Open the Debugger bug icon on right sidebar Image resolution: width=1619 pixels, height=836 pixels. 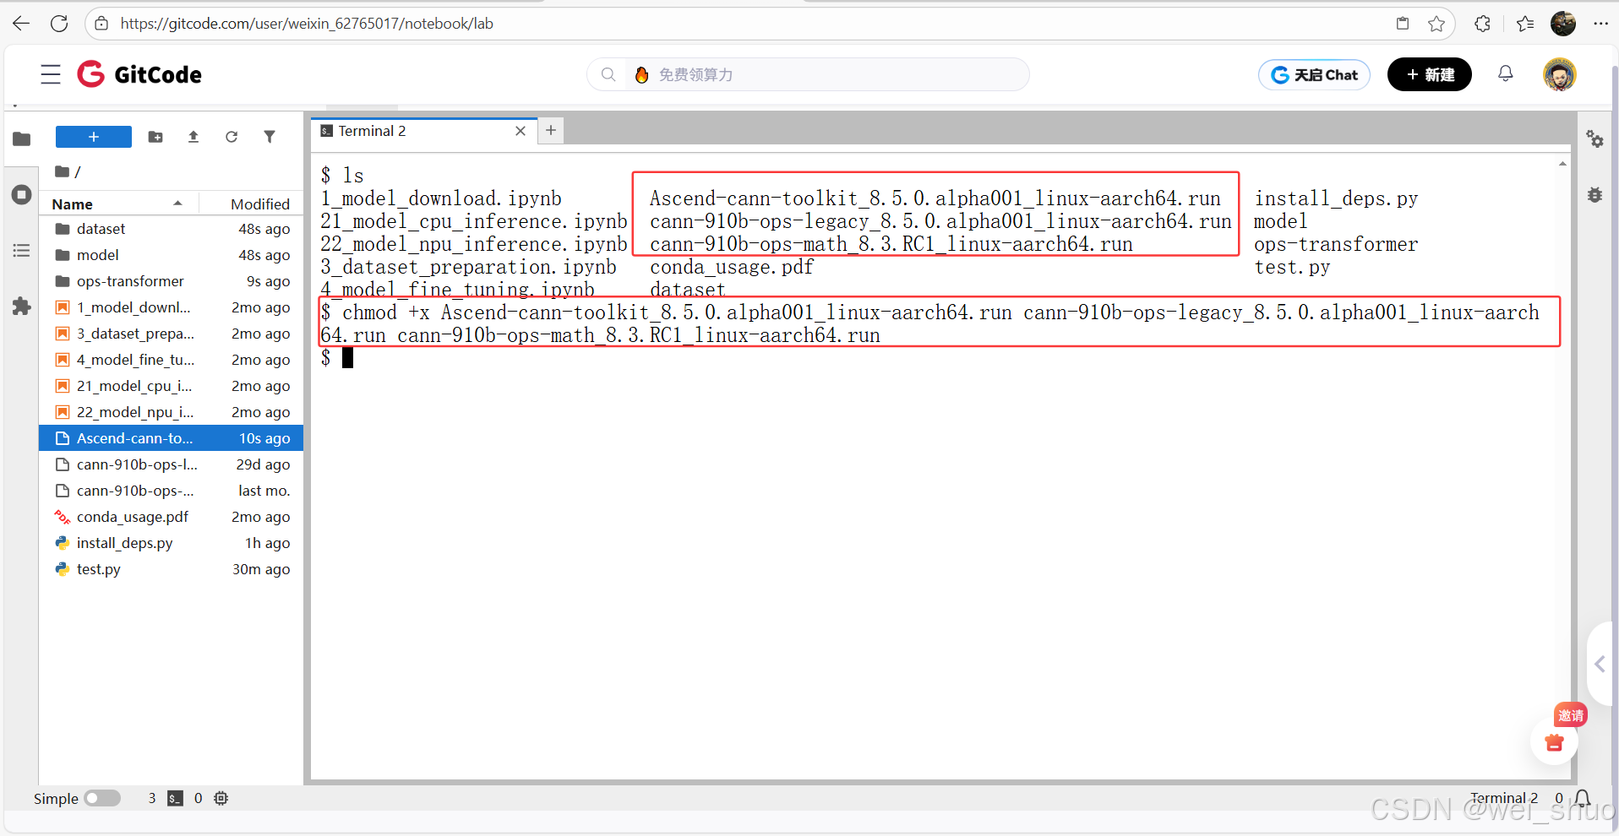coord(1594,195)
